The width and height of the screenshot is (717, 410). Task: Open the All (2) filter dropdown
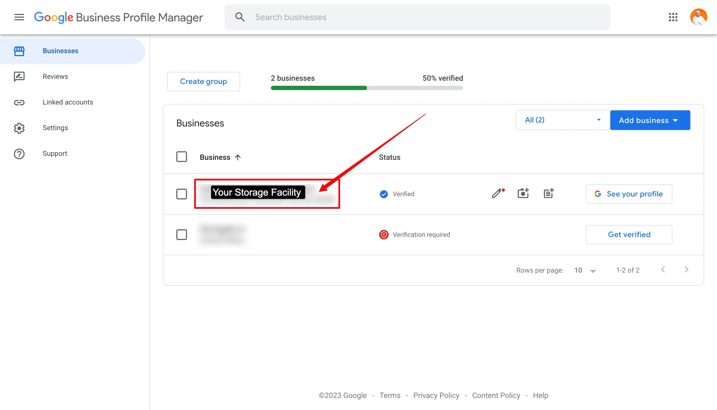(x=563, y=120)
